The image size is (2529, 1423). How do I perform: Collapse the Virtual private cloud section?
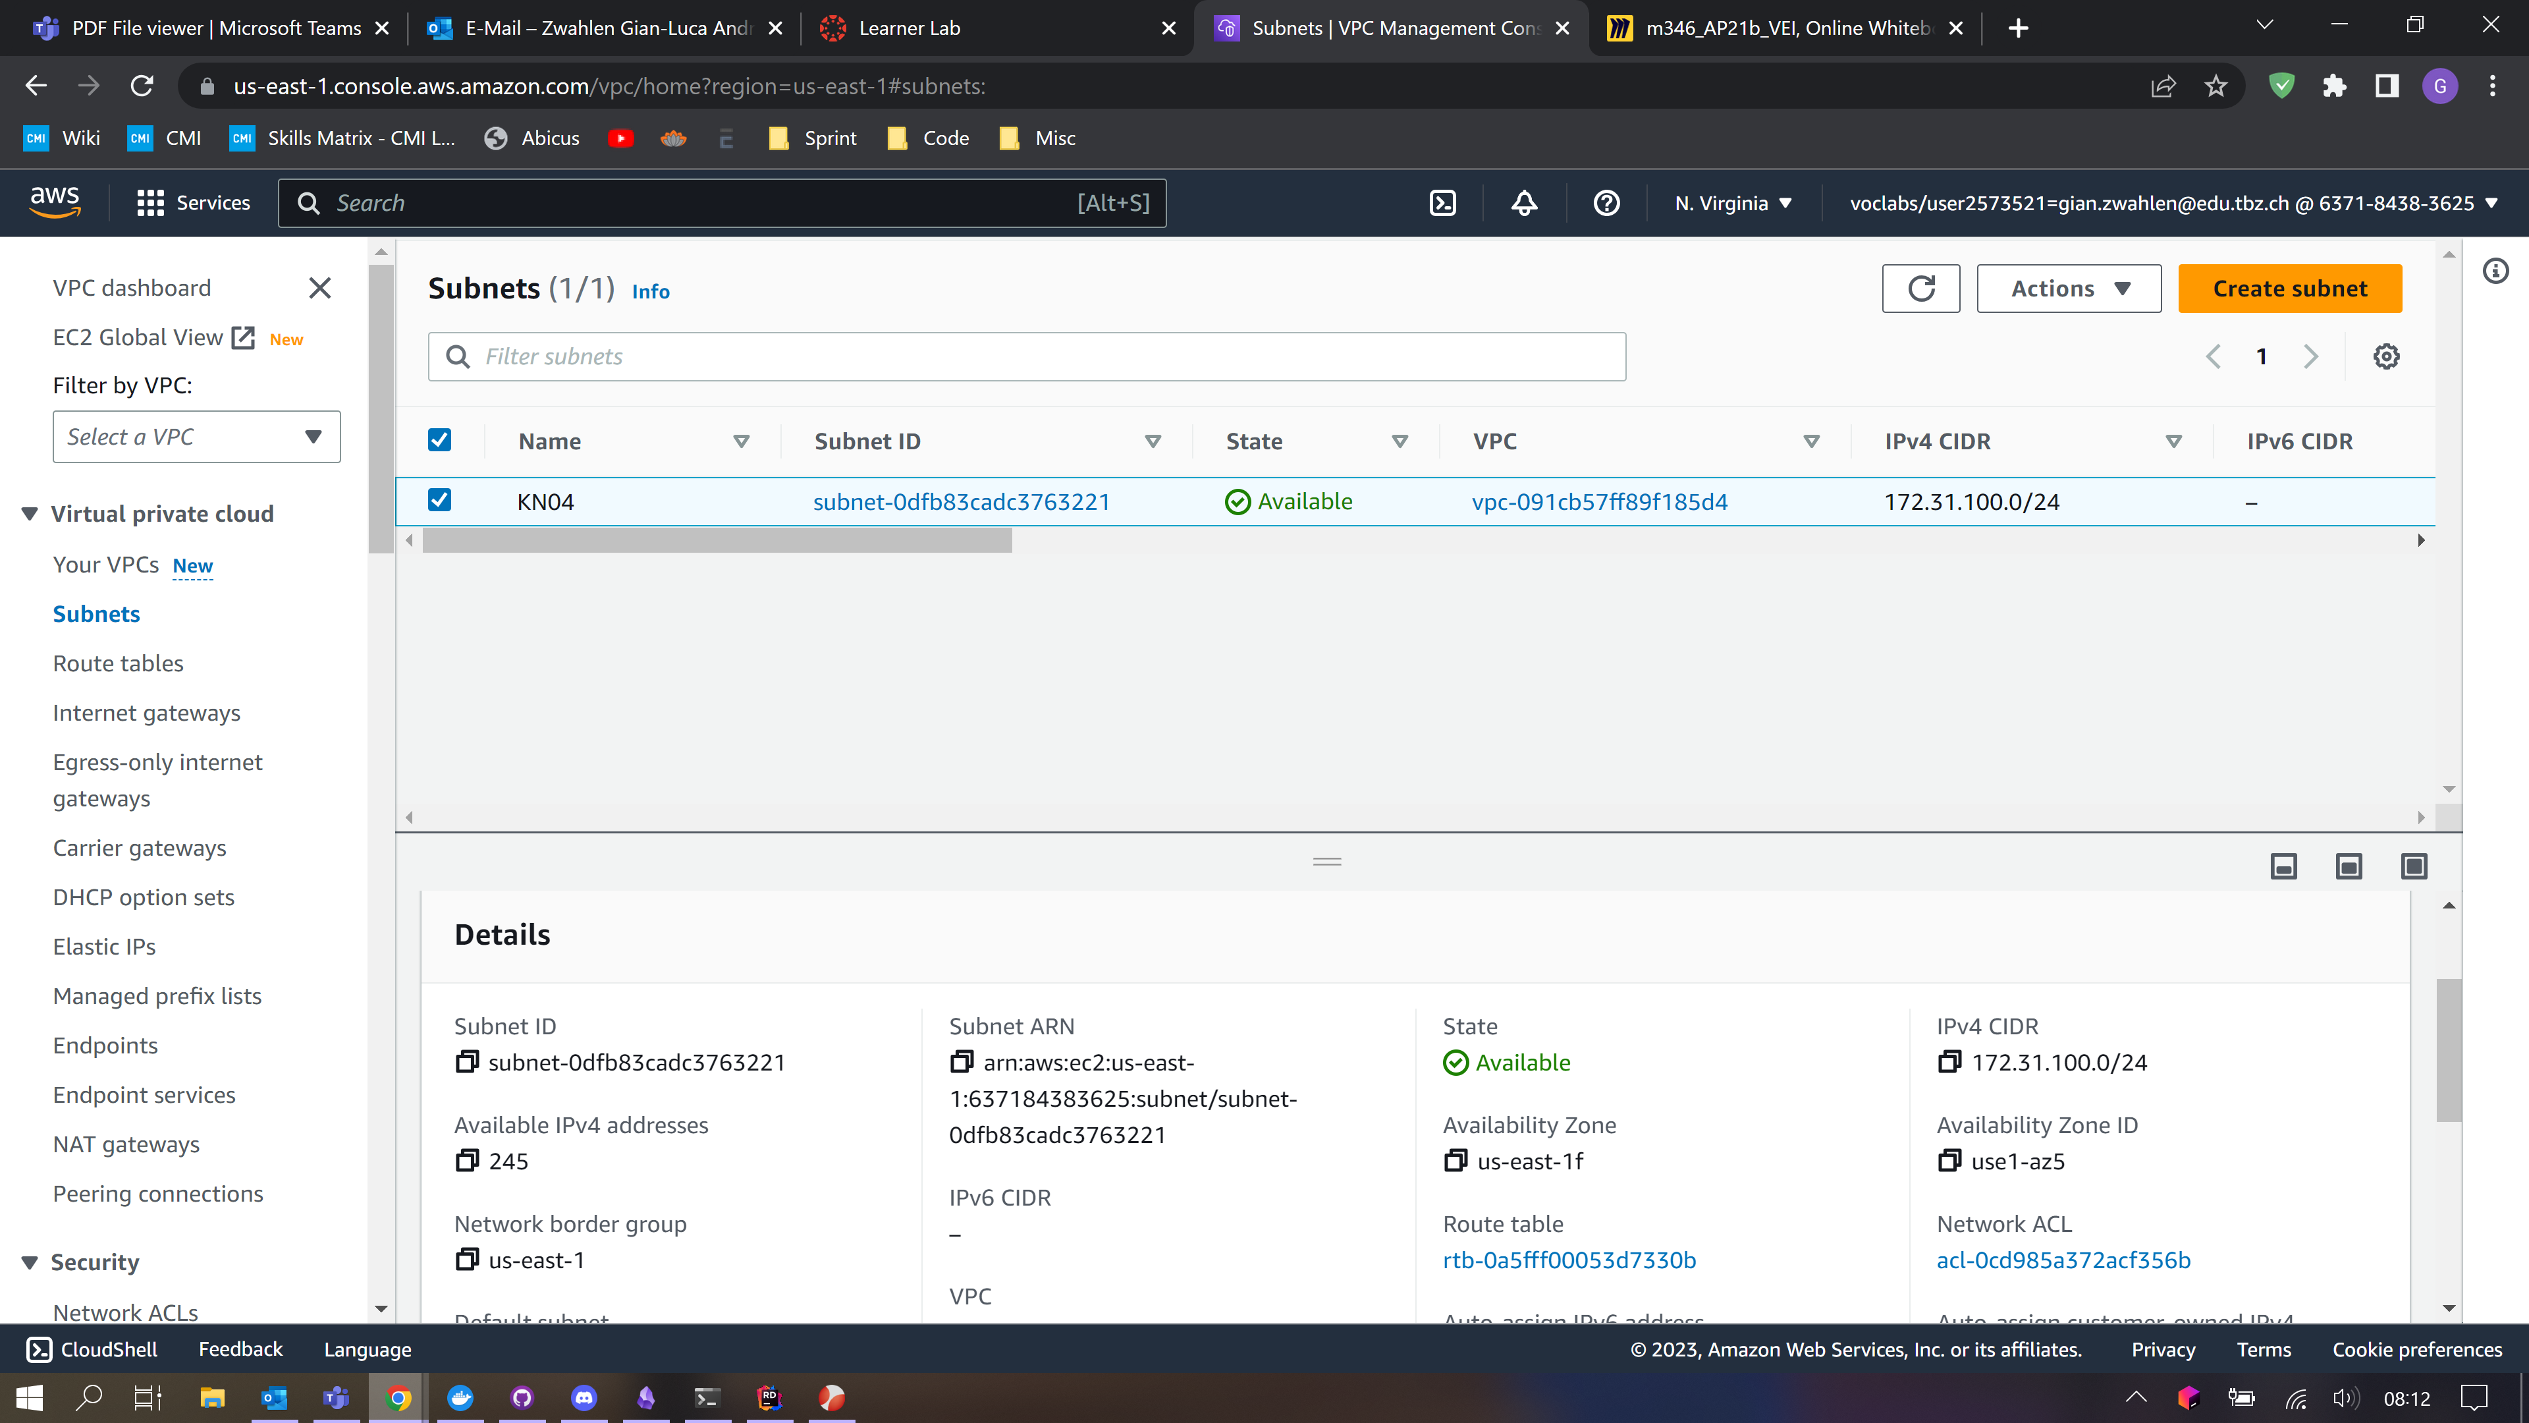30,514
